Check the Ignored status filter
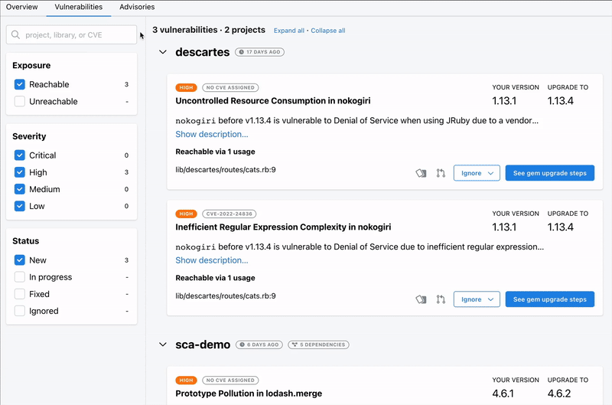This screenshot has width=612, height=405. (20, 311)
